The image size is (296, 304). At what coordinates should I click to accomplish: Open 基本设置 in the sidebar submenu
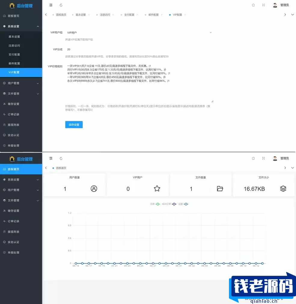[21, 37]
